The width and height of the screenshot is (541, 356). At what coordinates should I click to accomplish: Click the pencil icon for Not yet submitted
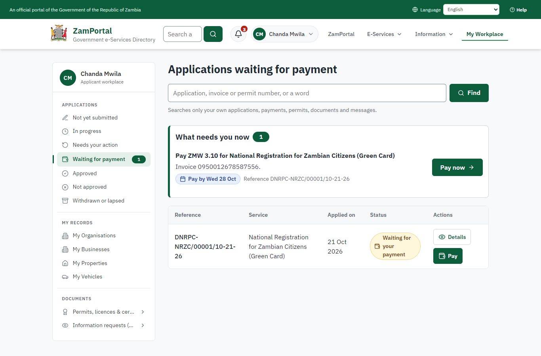pyautogui.click(x=65, y=117)
